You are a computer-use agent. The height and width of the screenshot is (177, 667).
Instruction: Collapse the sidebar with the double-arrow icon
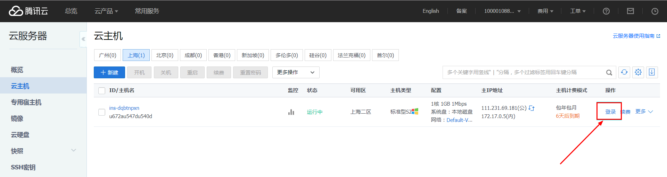83,39
